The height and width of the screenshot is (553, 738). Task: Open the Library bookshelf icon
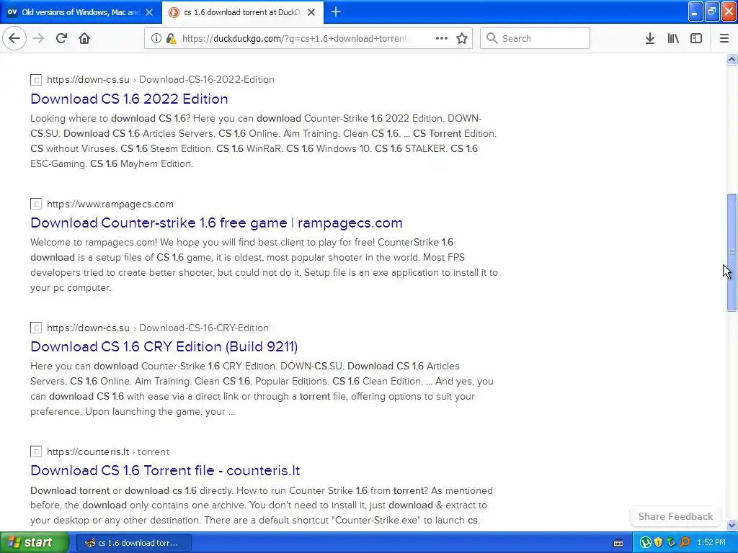pos(673,39)
